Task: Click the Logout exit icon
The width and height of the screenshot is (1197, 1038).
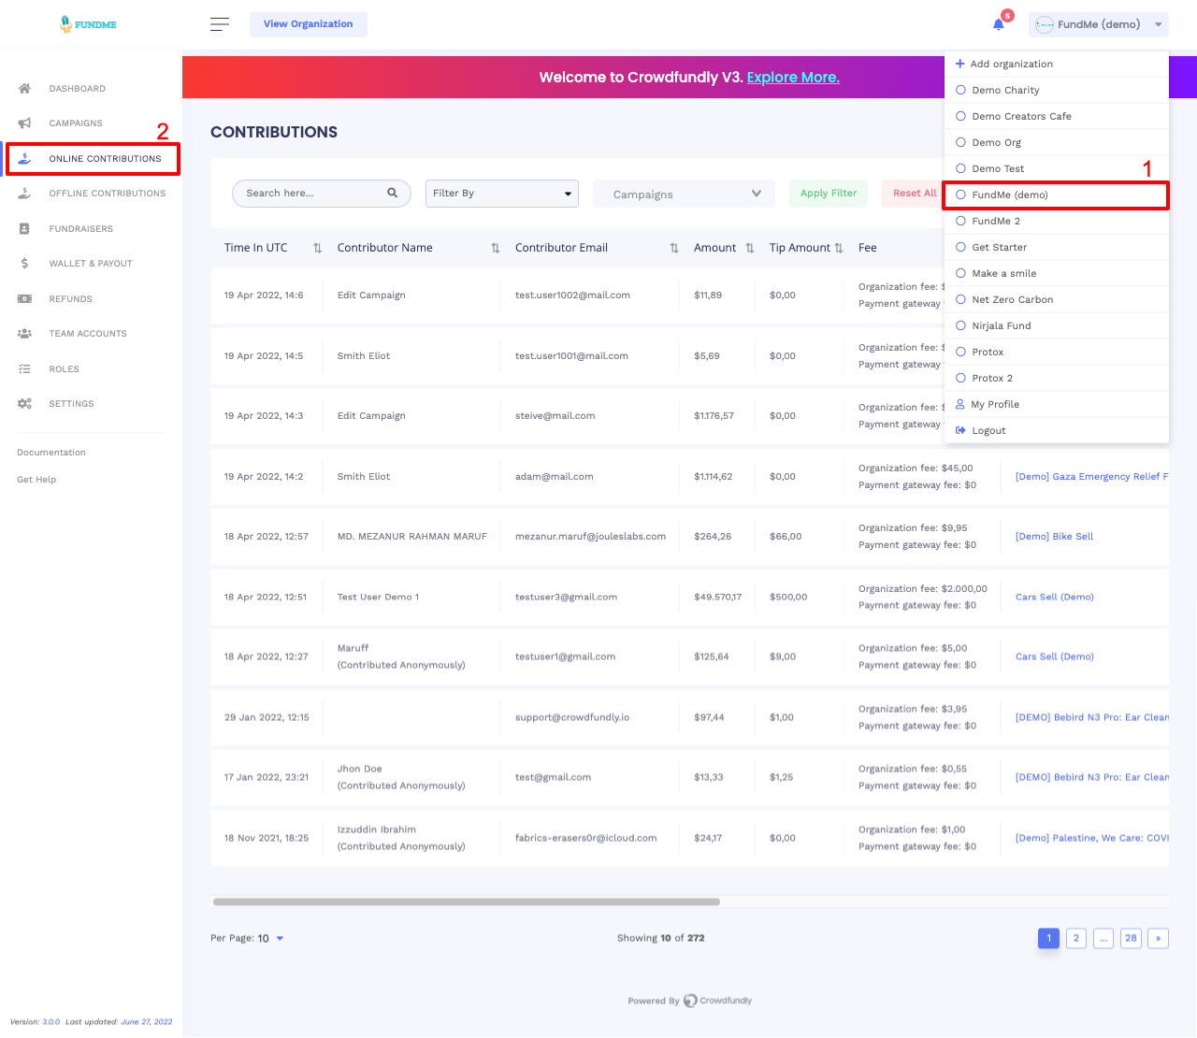Action: click(x=960, y=430)
